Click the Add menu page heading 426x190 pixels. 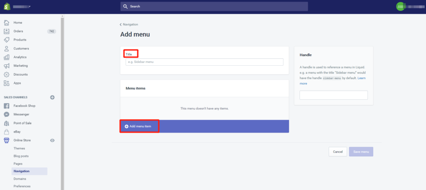(135, 35)
